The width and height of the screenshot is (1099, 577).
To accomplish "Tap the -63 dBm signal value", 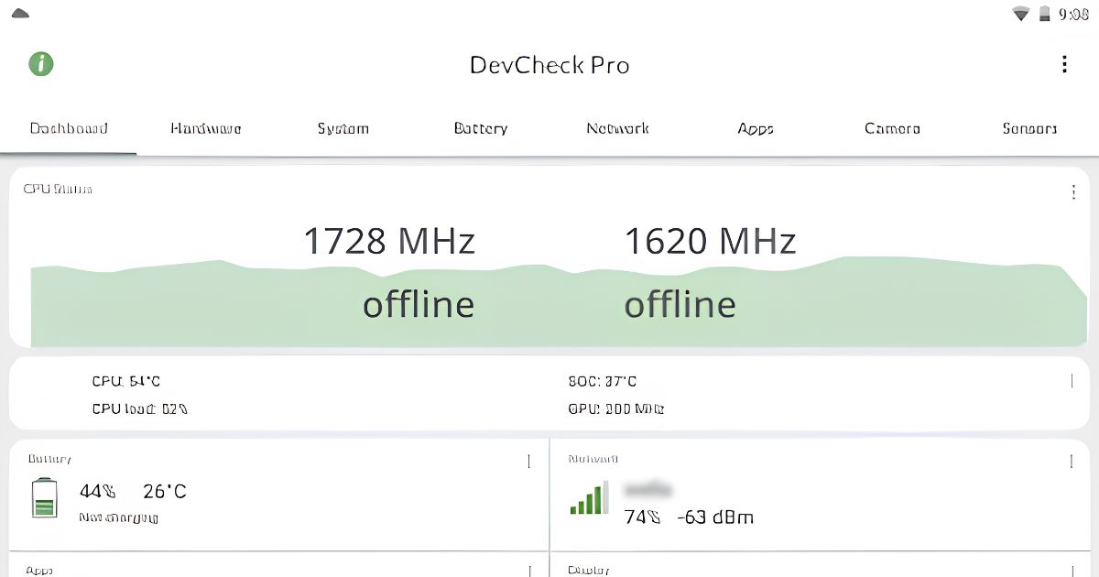I will pyautogui.click(x=715, y=517).
